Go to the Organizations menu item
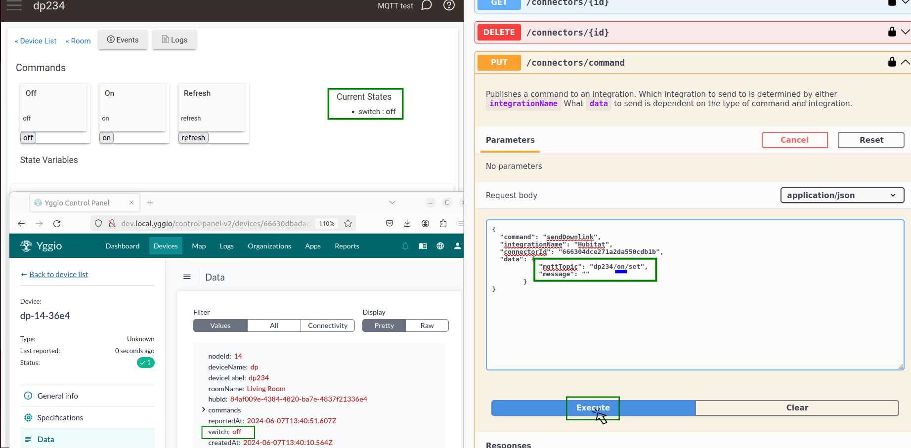Image resolution: width=911 pixels, height=448 pixels. (269, 246)
